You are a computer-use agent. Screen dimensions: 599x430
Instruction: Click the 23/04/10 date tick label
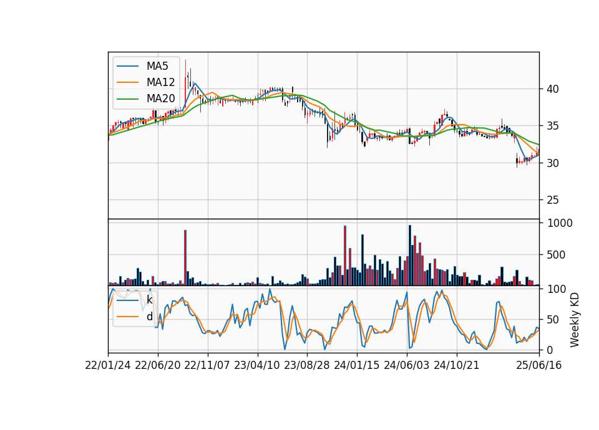coord(256,365)
